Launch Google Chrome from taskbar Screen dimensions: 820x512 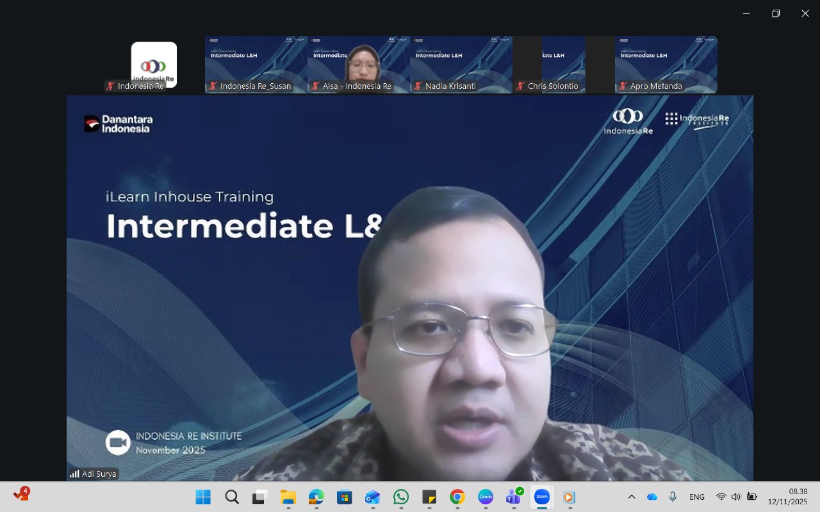457,497
